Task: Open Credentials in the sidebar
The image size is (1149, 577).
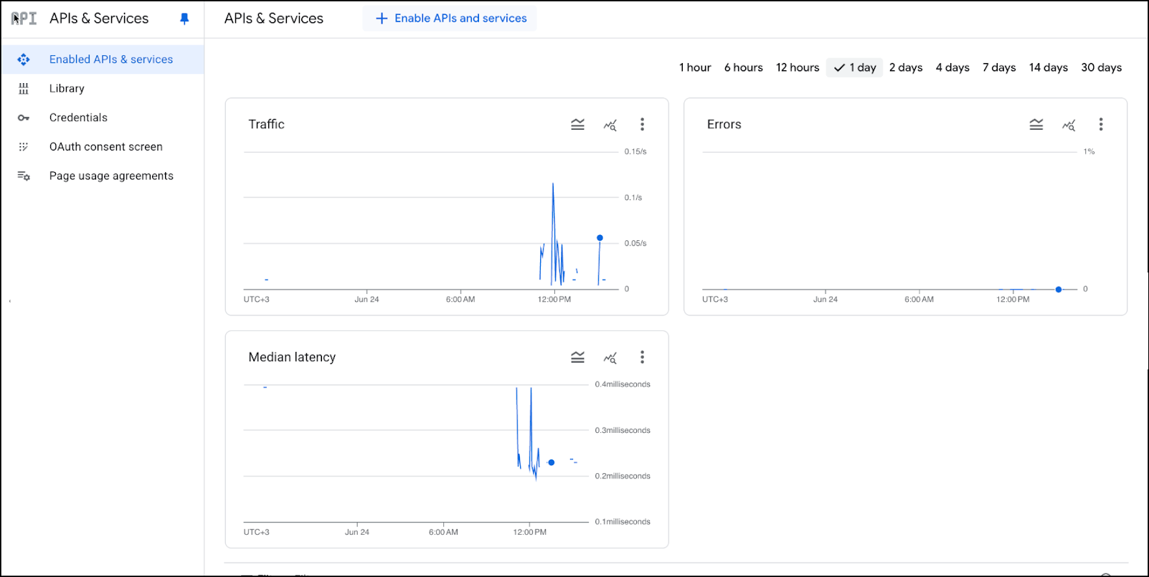Action: click(78, 118)
